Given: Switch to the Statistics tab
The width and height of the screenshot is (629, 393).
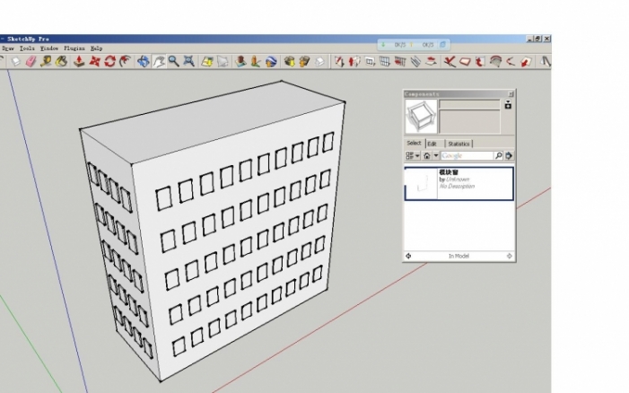Looking at the screenshot, I should click(x=459, y=144).
